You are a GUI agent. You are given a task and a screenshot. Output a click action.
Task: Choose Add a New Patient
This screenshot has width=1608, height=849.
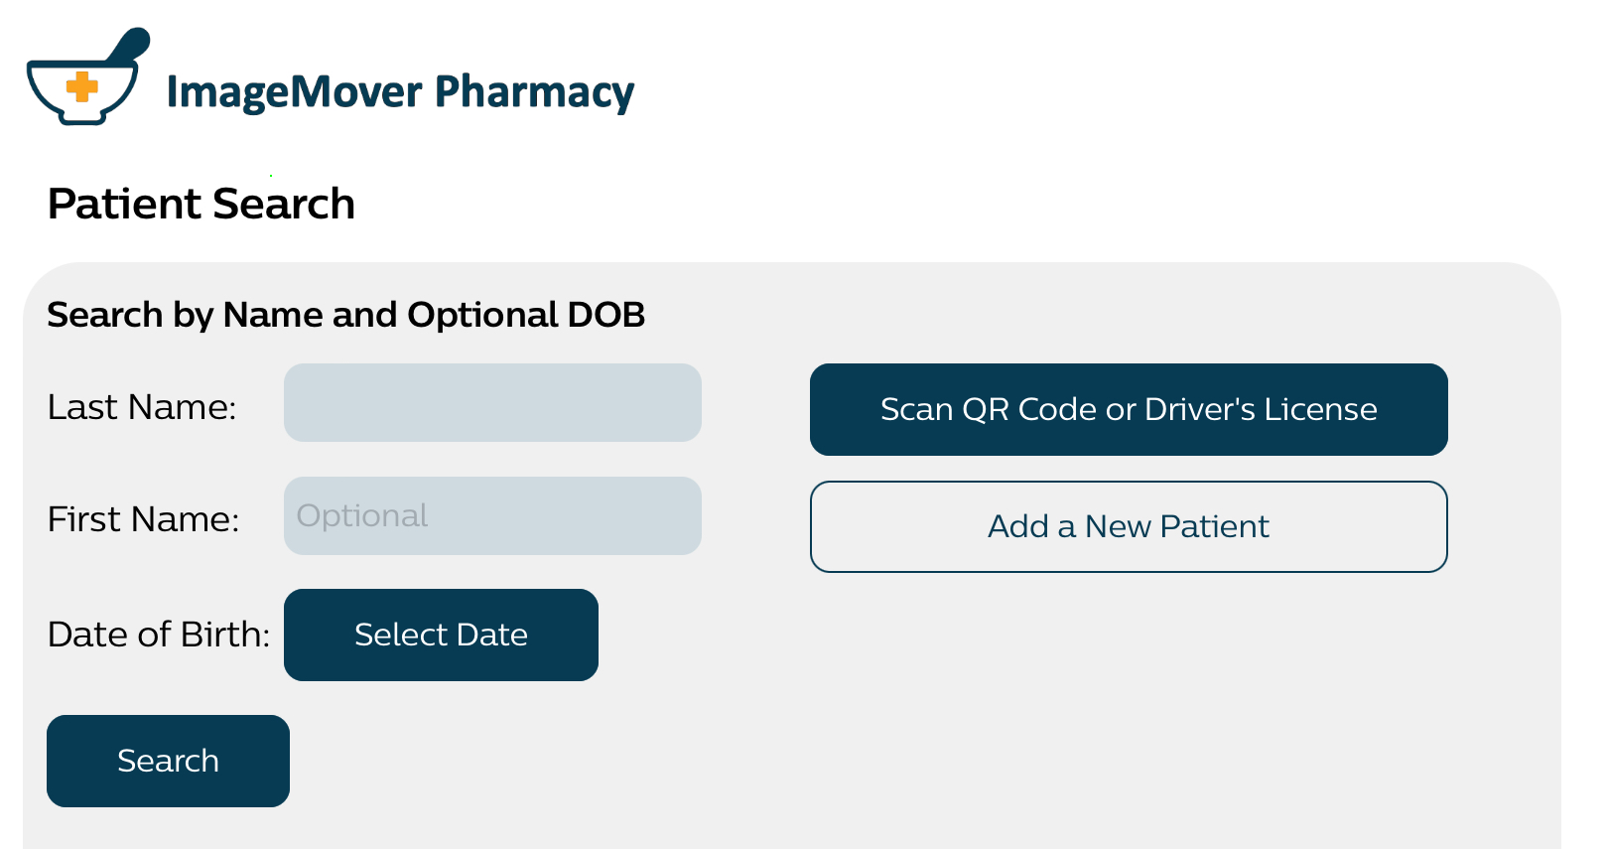coord(1129,526)
